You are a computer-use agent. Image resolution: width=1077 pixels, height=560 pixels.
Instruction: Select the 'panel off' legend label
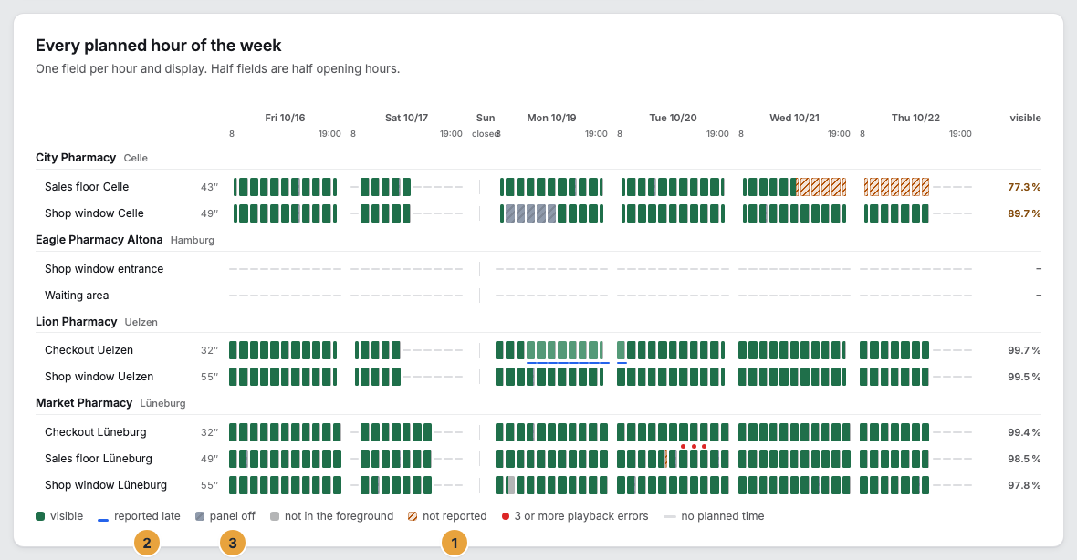[232, 516]
